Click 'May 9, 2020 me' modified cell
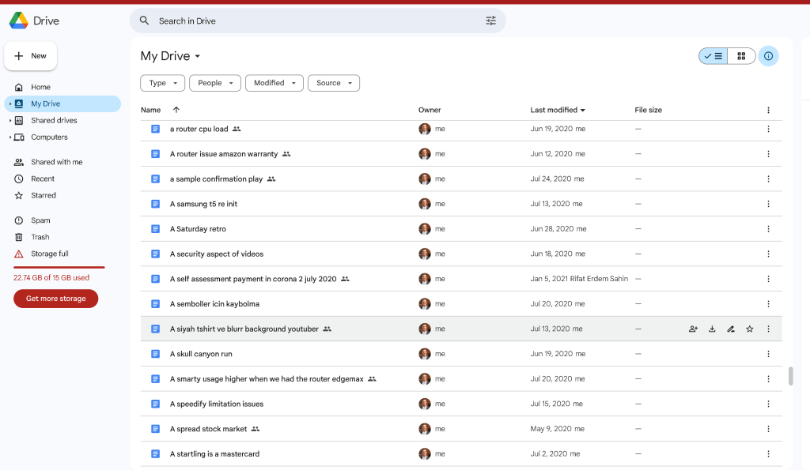 point(558,429)
